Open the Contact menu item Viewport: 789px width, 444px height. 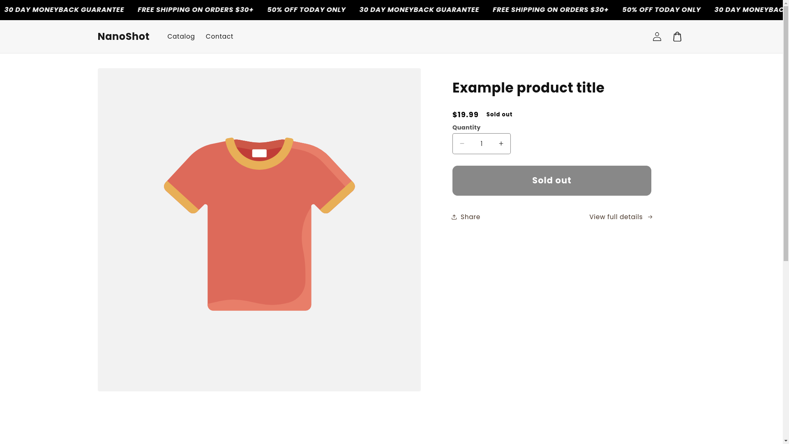click(219, 37)
